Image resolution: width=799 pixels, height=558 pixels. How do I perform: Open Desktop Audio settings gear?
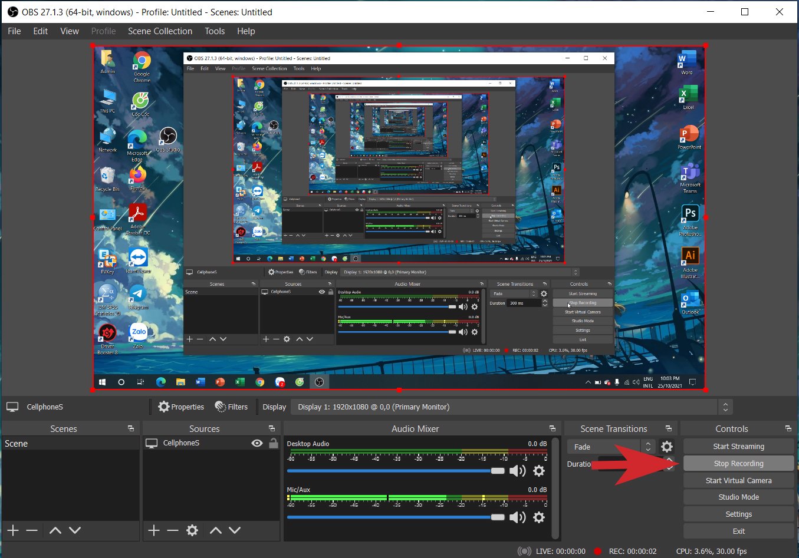[x=538, y=471]
